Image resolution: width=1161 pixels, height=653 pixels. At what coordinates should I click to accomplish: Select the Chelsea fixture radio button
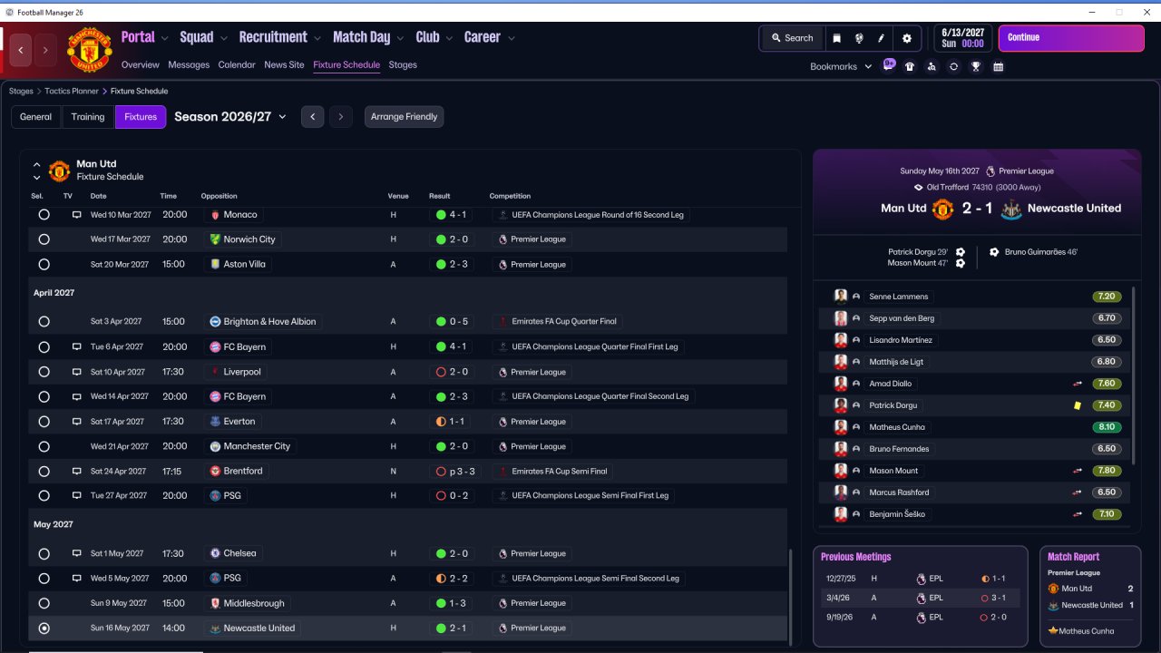coord(44,553)
